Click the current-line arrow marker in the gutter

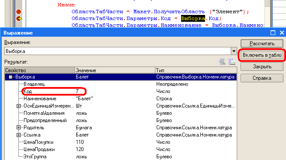[19, 18]
